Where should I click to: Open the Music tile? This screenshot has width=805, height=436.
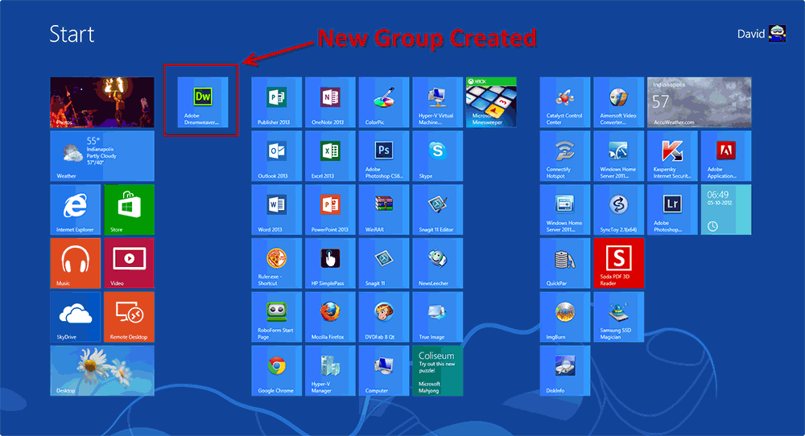pos(76,263)
